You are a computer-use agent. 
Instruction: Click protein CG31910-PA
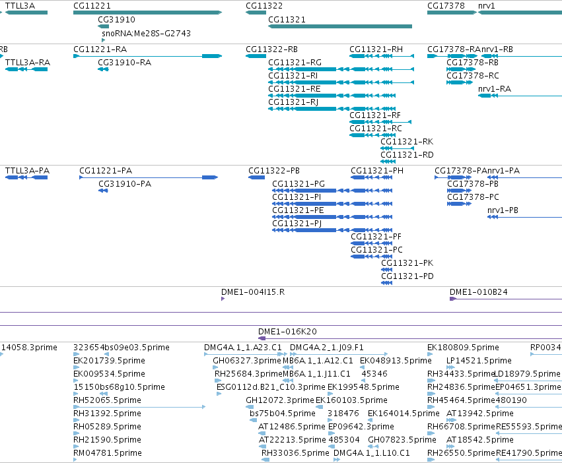click(x=125, y=184)
